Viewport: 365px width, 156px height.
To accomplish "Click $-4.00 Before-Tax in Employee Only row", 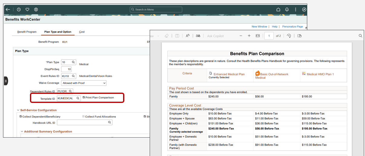I will coord(266,113).
